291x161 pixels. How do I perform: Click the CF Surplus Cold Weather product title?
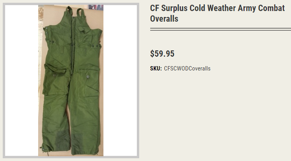pos(217,13)
